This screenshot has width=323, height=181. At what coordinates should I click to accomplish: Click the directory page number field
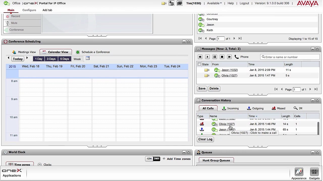(x=221, y=39)
